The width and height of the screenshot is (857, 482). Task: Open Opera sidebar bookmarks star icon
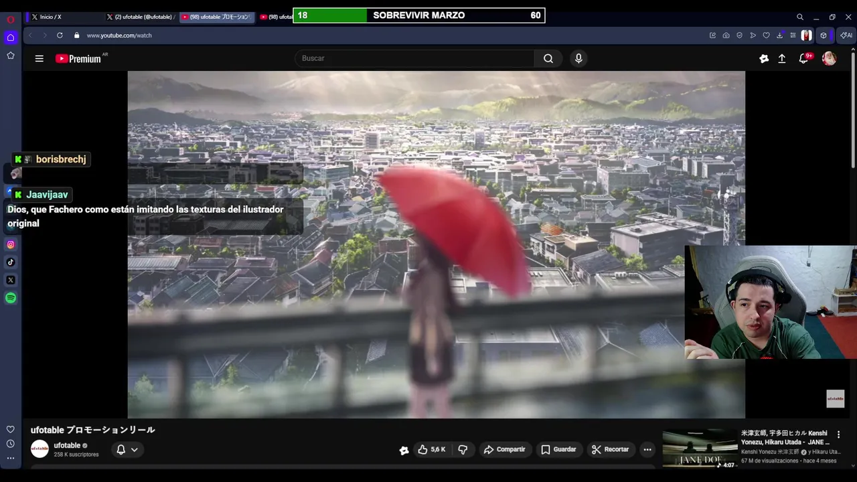click(10, 56)
